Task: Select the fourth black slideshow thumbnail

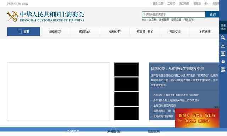Action: pyautogui.click(x=126, y=113)
